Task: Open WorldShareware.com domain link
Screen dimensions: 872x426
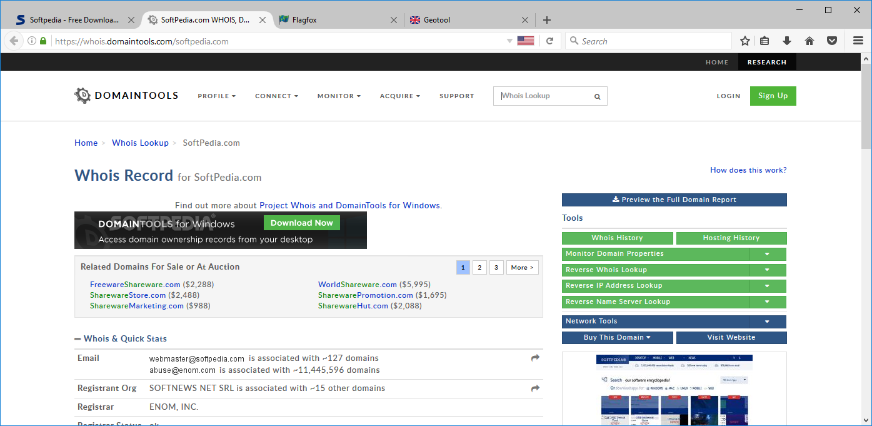Action: point(358,285)
